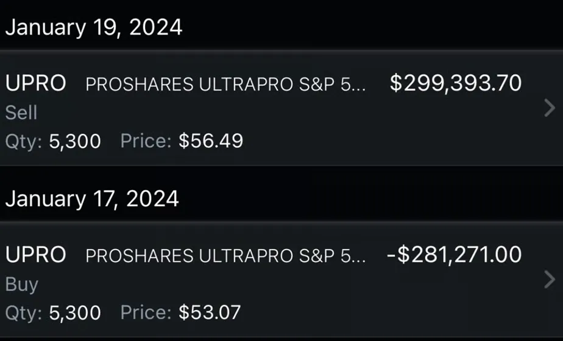Tap the Sell action label
The image size is (563, 341).
21,113
